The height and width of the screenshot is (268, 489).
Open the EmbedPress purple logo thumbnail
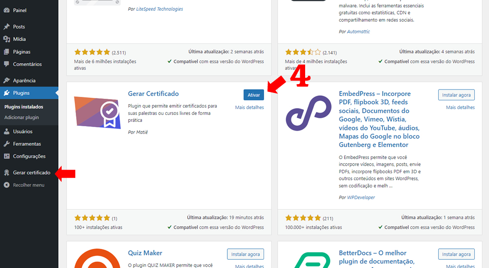click(309, 112)
